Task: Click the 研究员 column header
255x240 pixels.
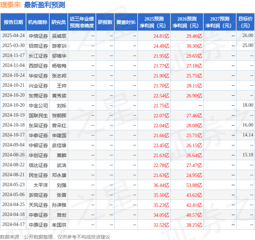Action: pyautogui.click(x=59, y=22)
